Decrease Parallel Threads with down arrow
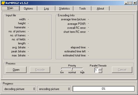 [100, 72]
